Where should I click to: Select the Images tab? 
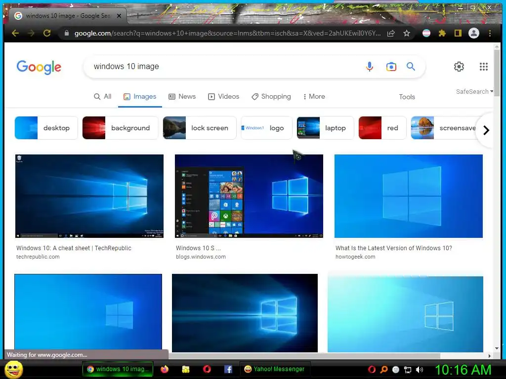pyautogui.click(x=140, y=96)
